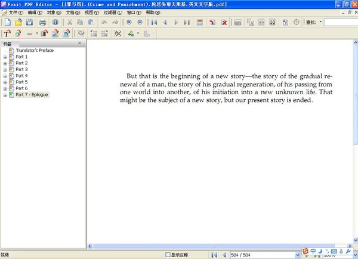The image size is (358, 259).
Task: Select Part 7 - Epilogue bookmark label
Action: point(32,94)
